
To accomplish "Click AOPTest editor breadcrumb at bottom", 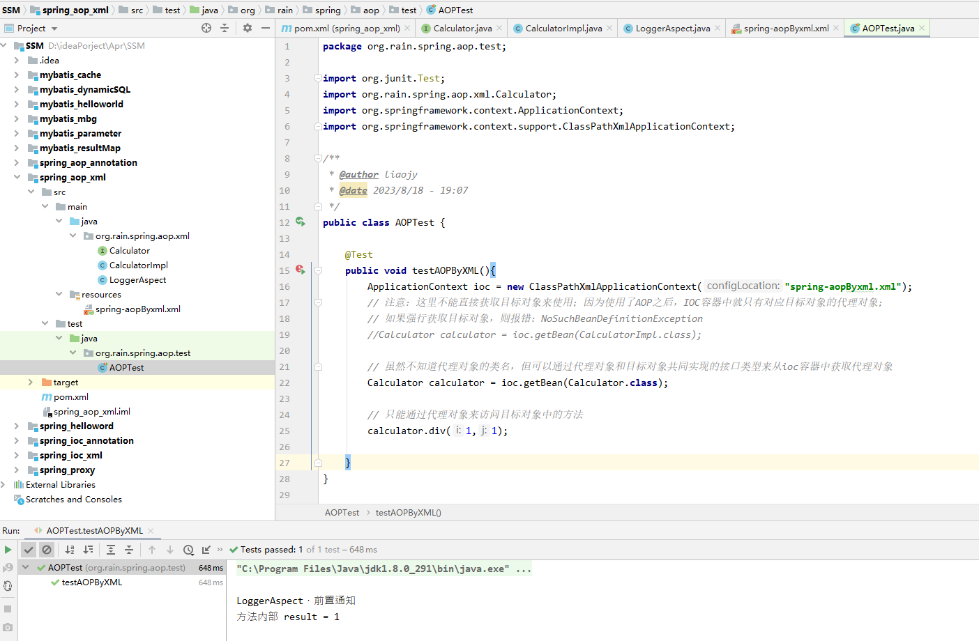I will point(342,512).
